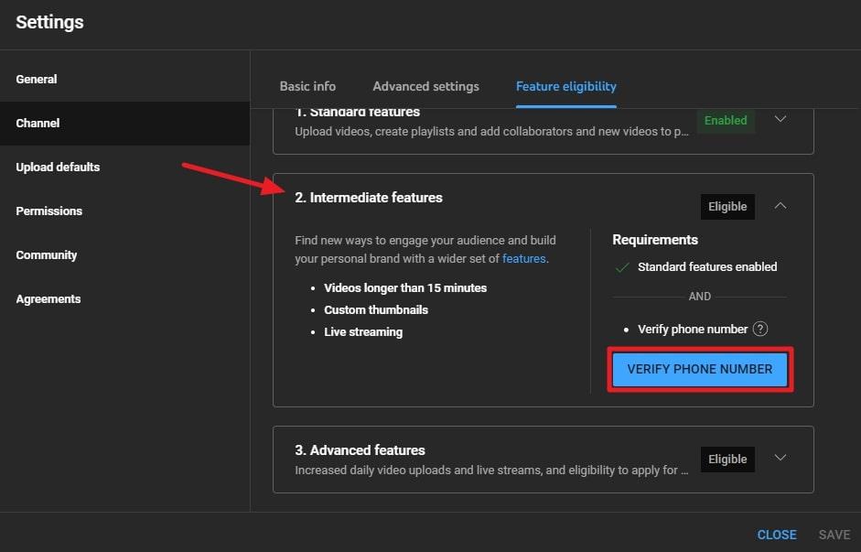Click 'Videos longer than 15 minutes' text
The image size is (861, 552).
tap(405, 287)
